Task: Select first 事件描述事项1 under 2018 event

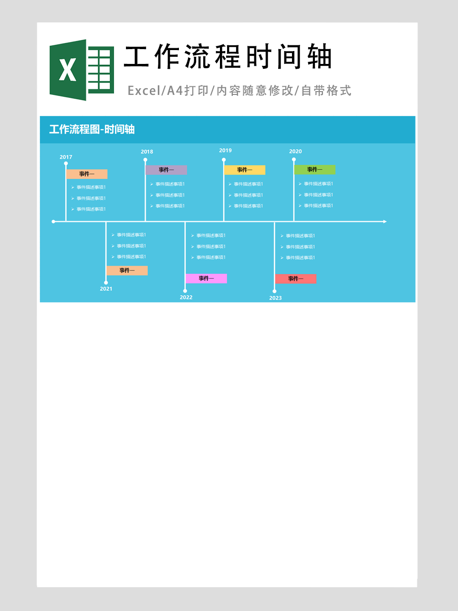Action: [x=170, y=184]
